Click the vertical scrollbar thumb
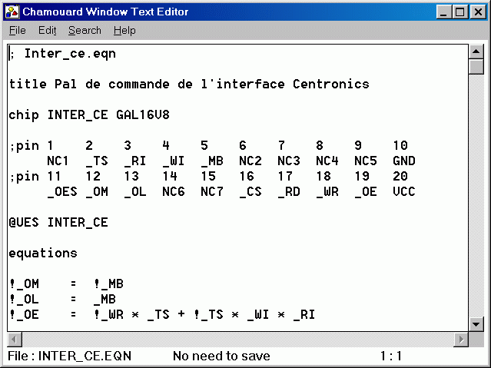This screenshot has width=491, height=368. coord(476,67)
